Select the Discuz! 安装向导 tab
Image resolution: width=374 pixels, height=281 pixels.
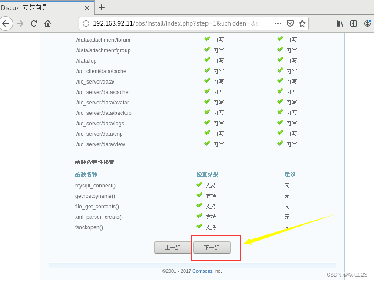coord(47,8)
